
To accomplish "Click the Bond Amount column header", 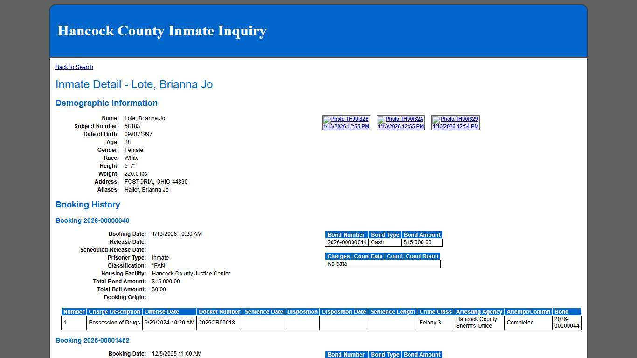I will [422, 235].
